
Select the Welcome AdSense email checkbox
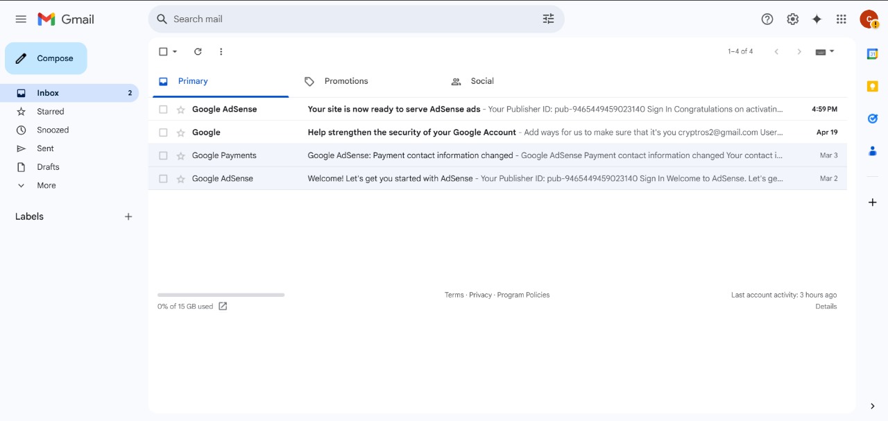(x=163, y=179)
